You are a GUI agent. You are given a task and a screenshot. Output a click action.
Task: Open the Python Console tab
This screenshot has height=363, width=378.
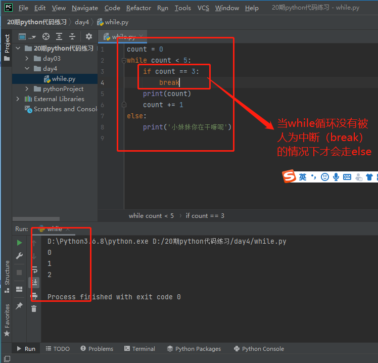(x=259, y=349)
